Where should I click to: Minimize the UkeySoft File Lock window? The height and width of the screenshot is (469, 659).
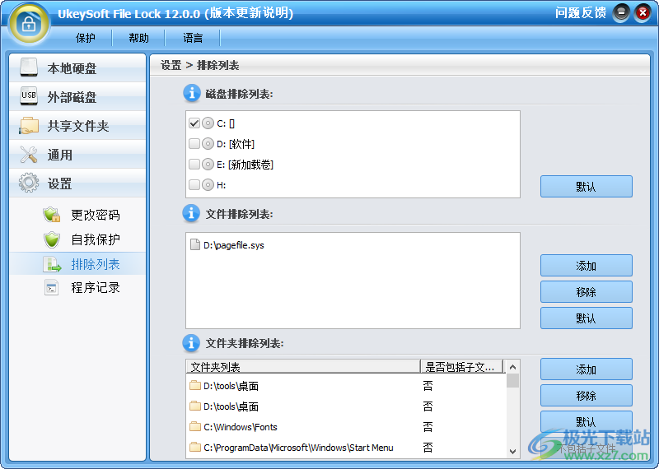621,13
